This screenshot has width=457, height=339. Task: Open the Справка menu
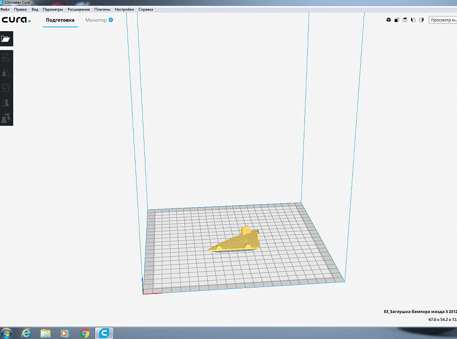[x=146, y=9]
